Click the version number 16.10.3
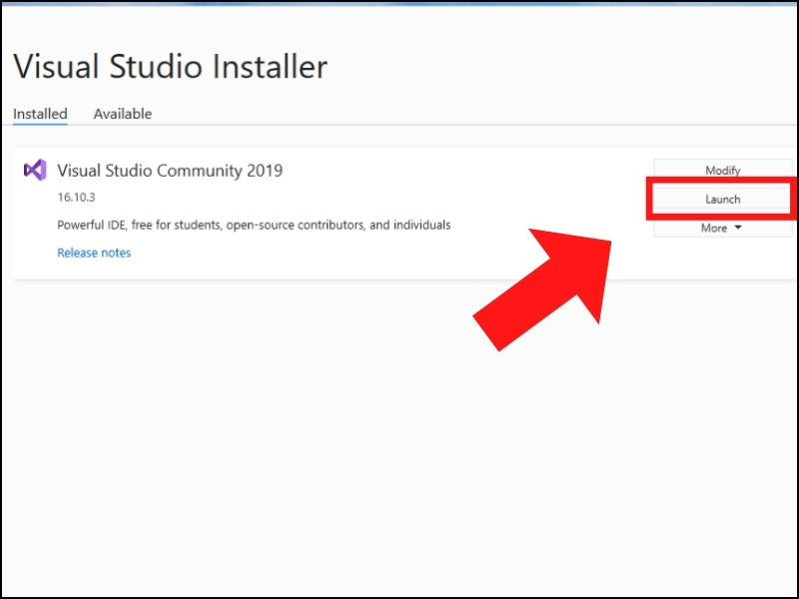This screenshot has width=799, height=599. pos(77,197)
